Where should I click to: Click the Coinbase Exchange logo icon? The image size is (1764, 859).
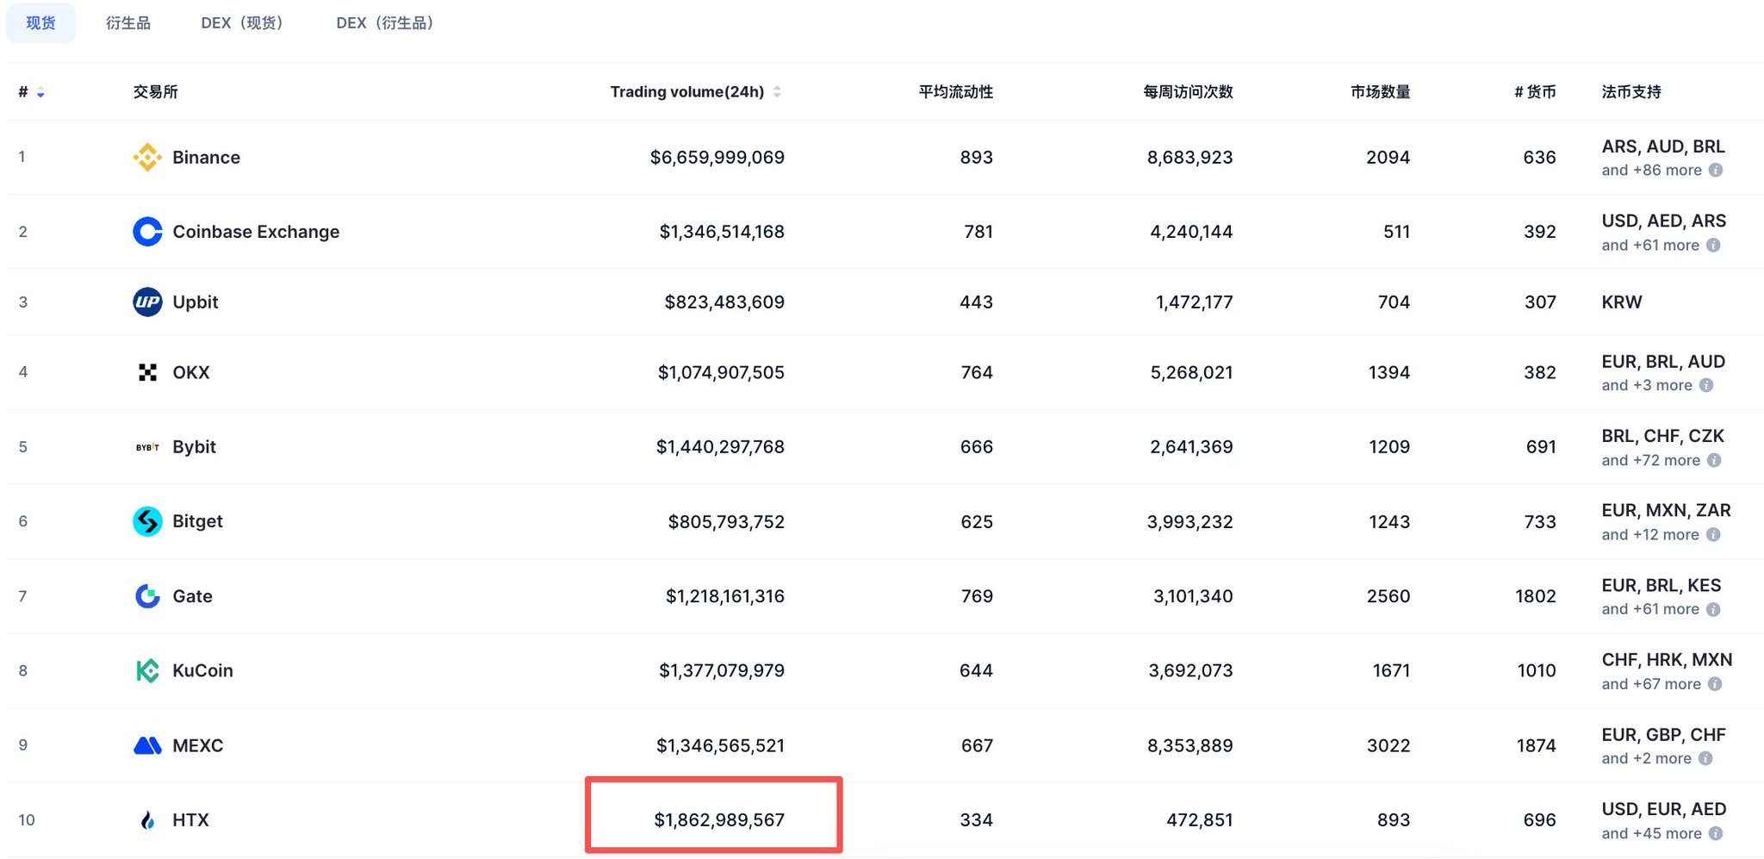point(147,232)
